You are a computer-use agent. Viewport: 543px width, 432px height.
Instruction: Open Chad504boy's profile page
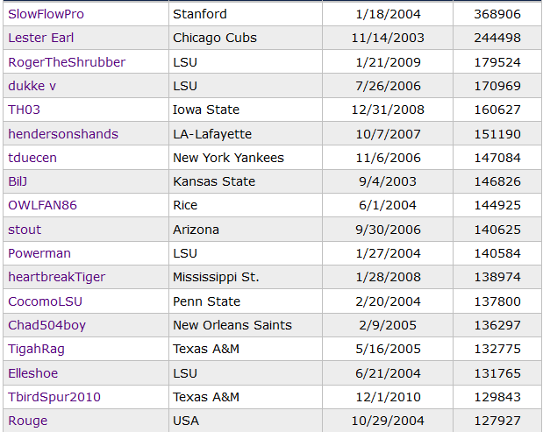[x=47, y=325]
